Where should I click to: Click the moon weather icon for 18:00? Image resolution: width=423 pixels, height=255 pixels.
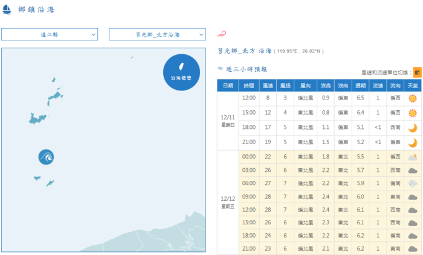(x=413, y=128)
